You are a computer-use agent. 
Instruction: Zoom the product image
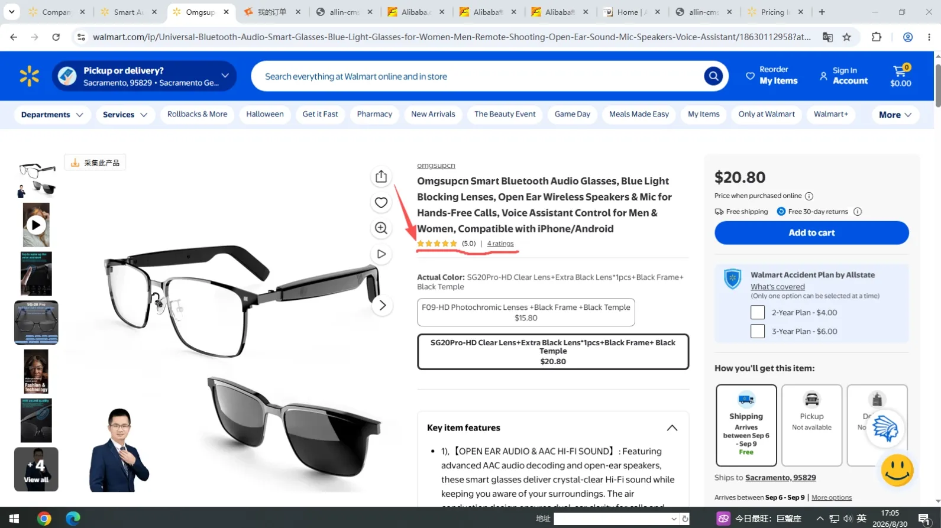click(x=381, y=228)
